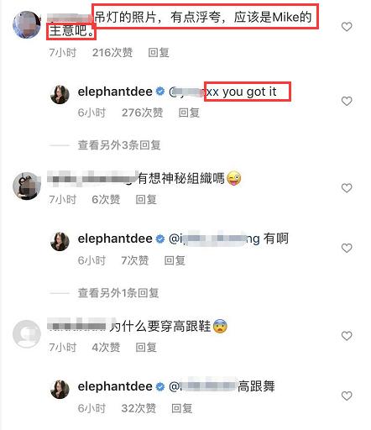The image size is (371, 430).
Task: Open first commenter's blurred profile avatar
Action: [27, 24]
